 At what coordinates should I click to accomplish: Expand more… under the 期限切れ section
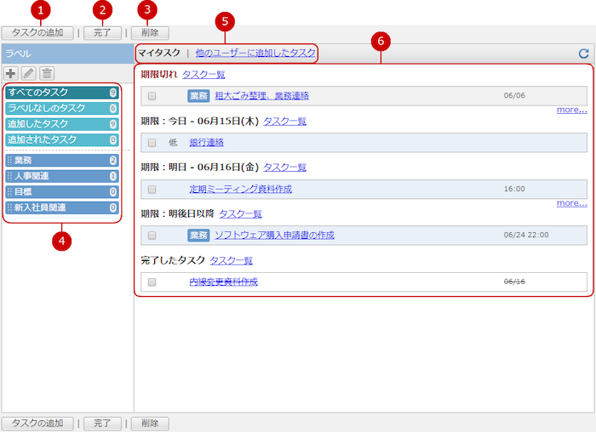(571, 110)
